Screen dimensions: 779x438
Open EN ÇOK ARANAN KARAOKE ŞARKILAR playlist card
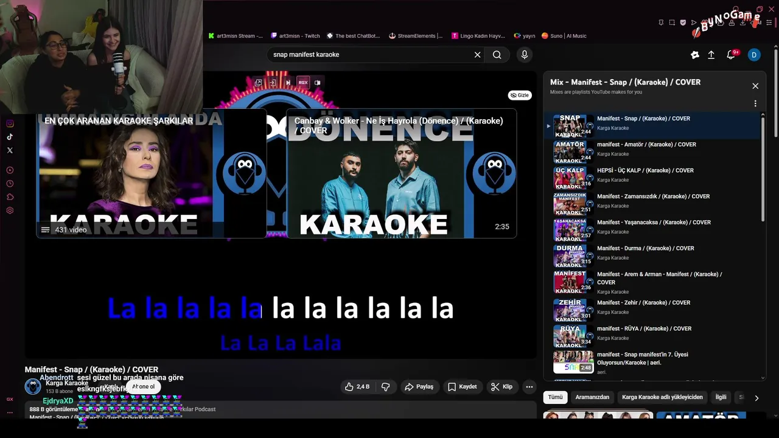[152, 173]
